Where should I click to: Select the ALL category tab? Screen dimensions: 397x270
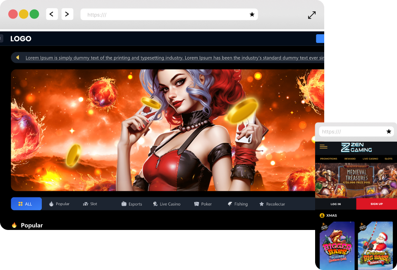click(x=26, y=204)
